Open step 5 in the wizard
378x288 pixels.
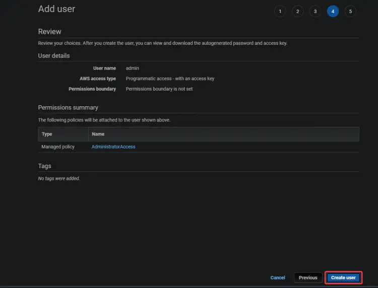pyautogui.click(x=350, y=11)
